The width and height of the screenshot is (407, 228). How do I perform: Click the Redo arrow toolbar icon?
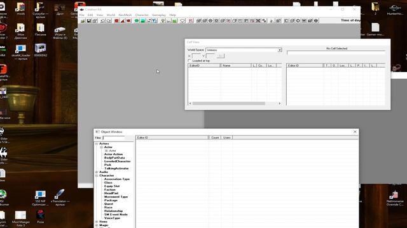click(x=109, y=21)
